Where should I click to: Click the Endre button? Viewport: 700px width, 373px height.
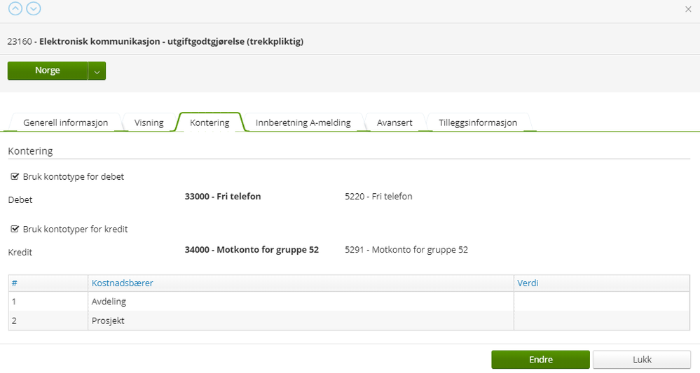(540, 360)
